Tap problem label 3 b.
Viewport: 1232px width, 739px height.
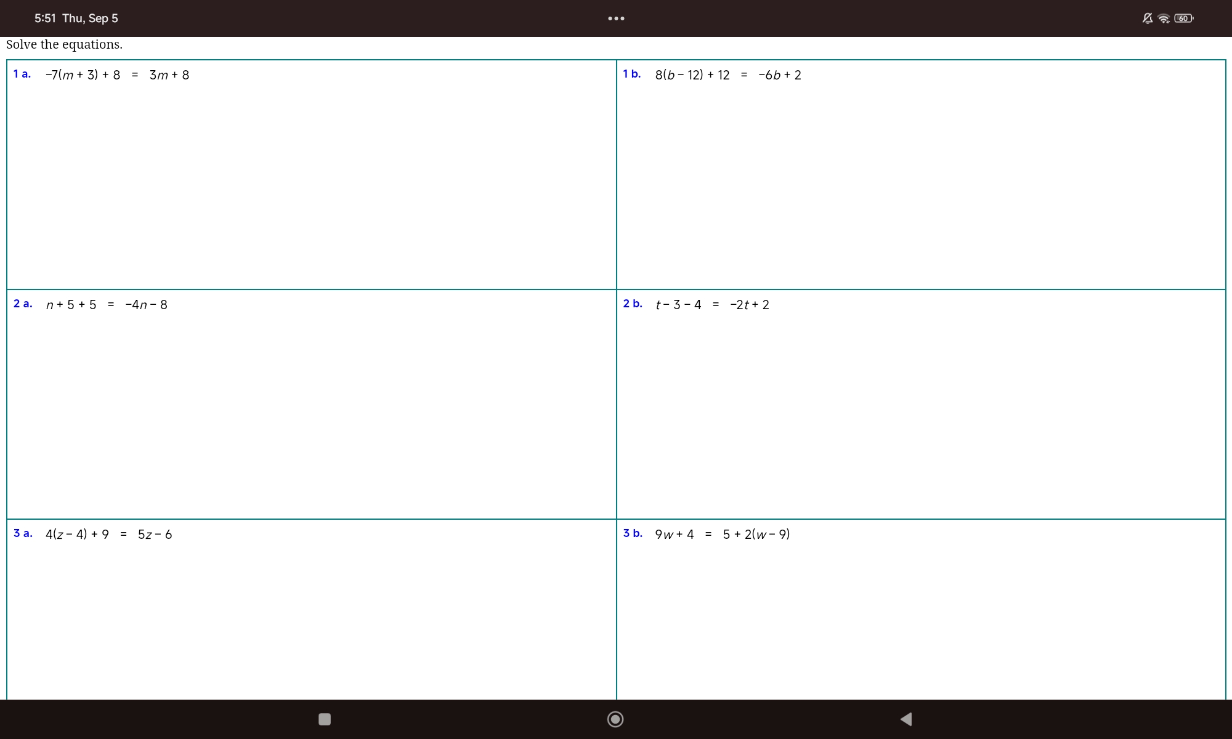[633, 533]
